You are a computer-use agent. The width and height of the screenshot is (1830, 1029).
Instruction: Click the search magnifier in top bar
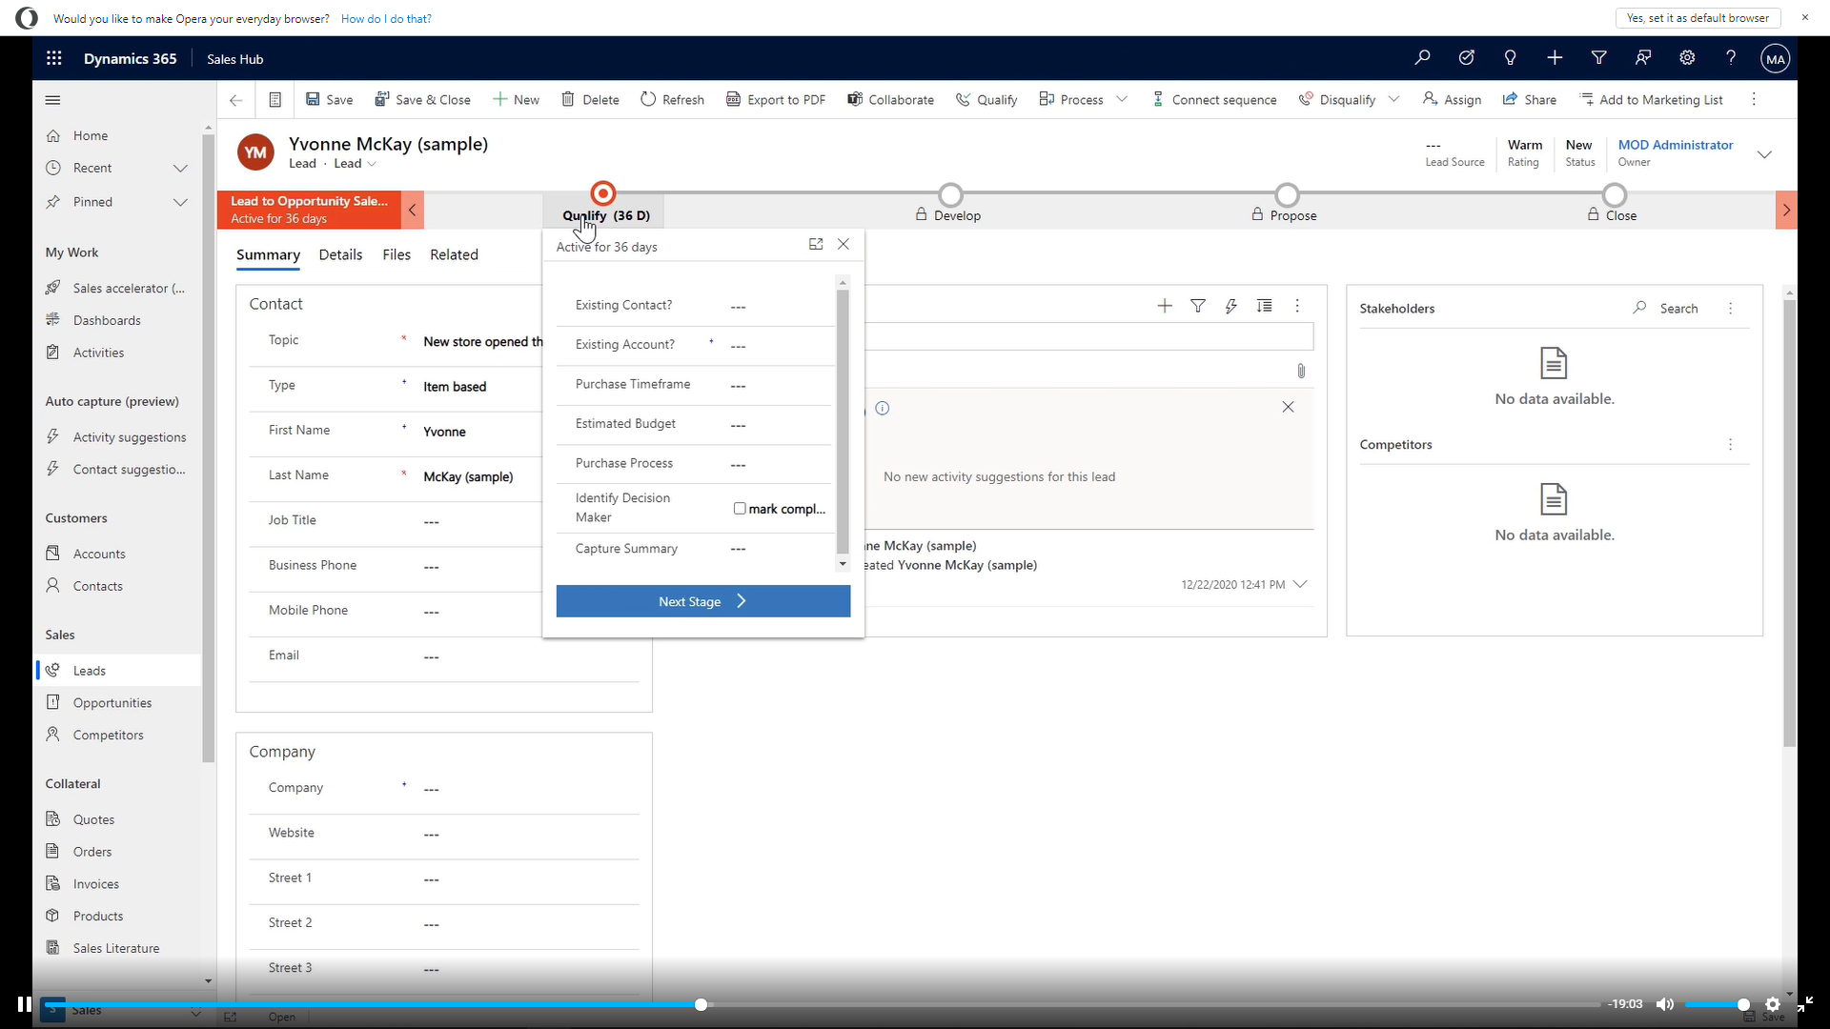[1422, 58]
